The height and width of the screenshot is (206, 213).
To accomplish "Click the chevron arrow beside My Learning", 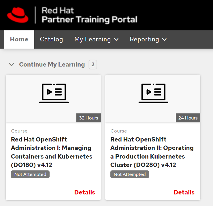I will point(116,40).
